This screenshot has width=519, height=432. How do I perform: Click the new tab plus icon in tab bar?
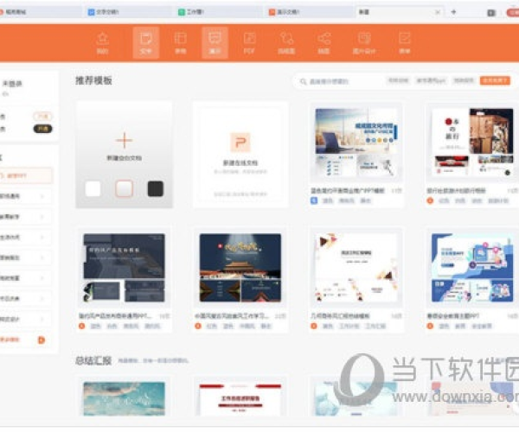click(x=453, y=12)
